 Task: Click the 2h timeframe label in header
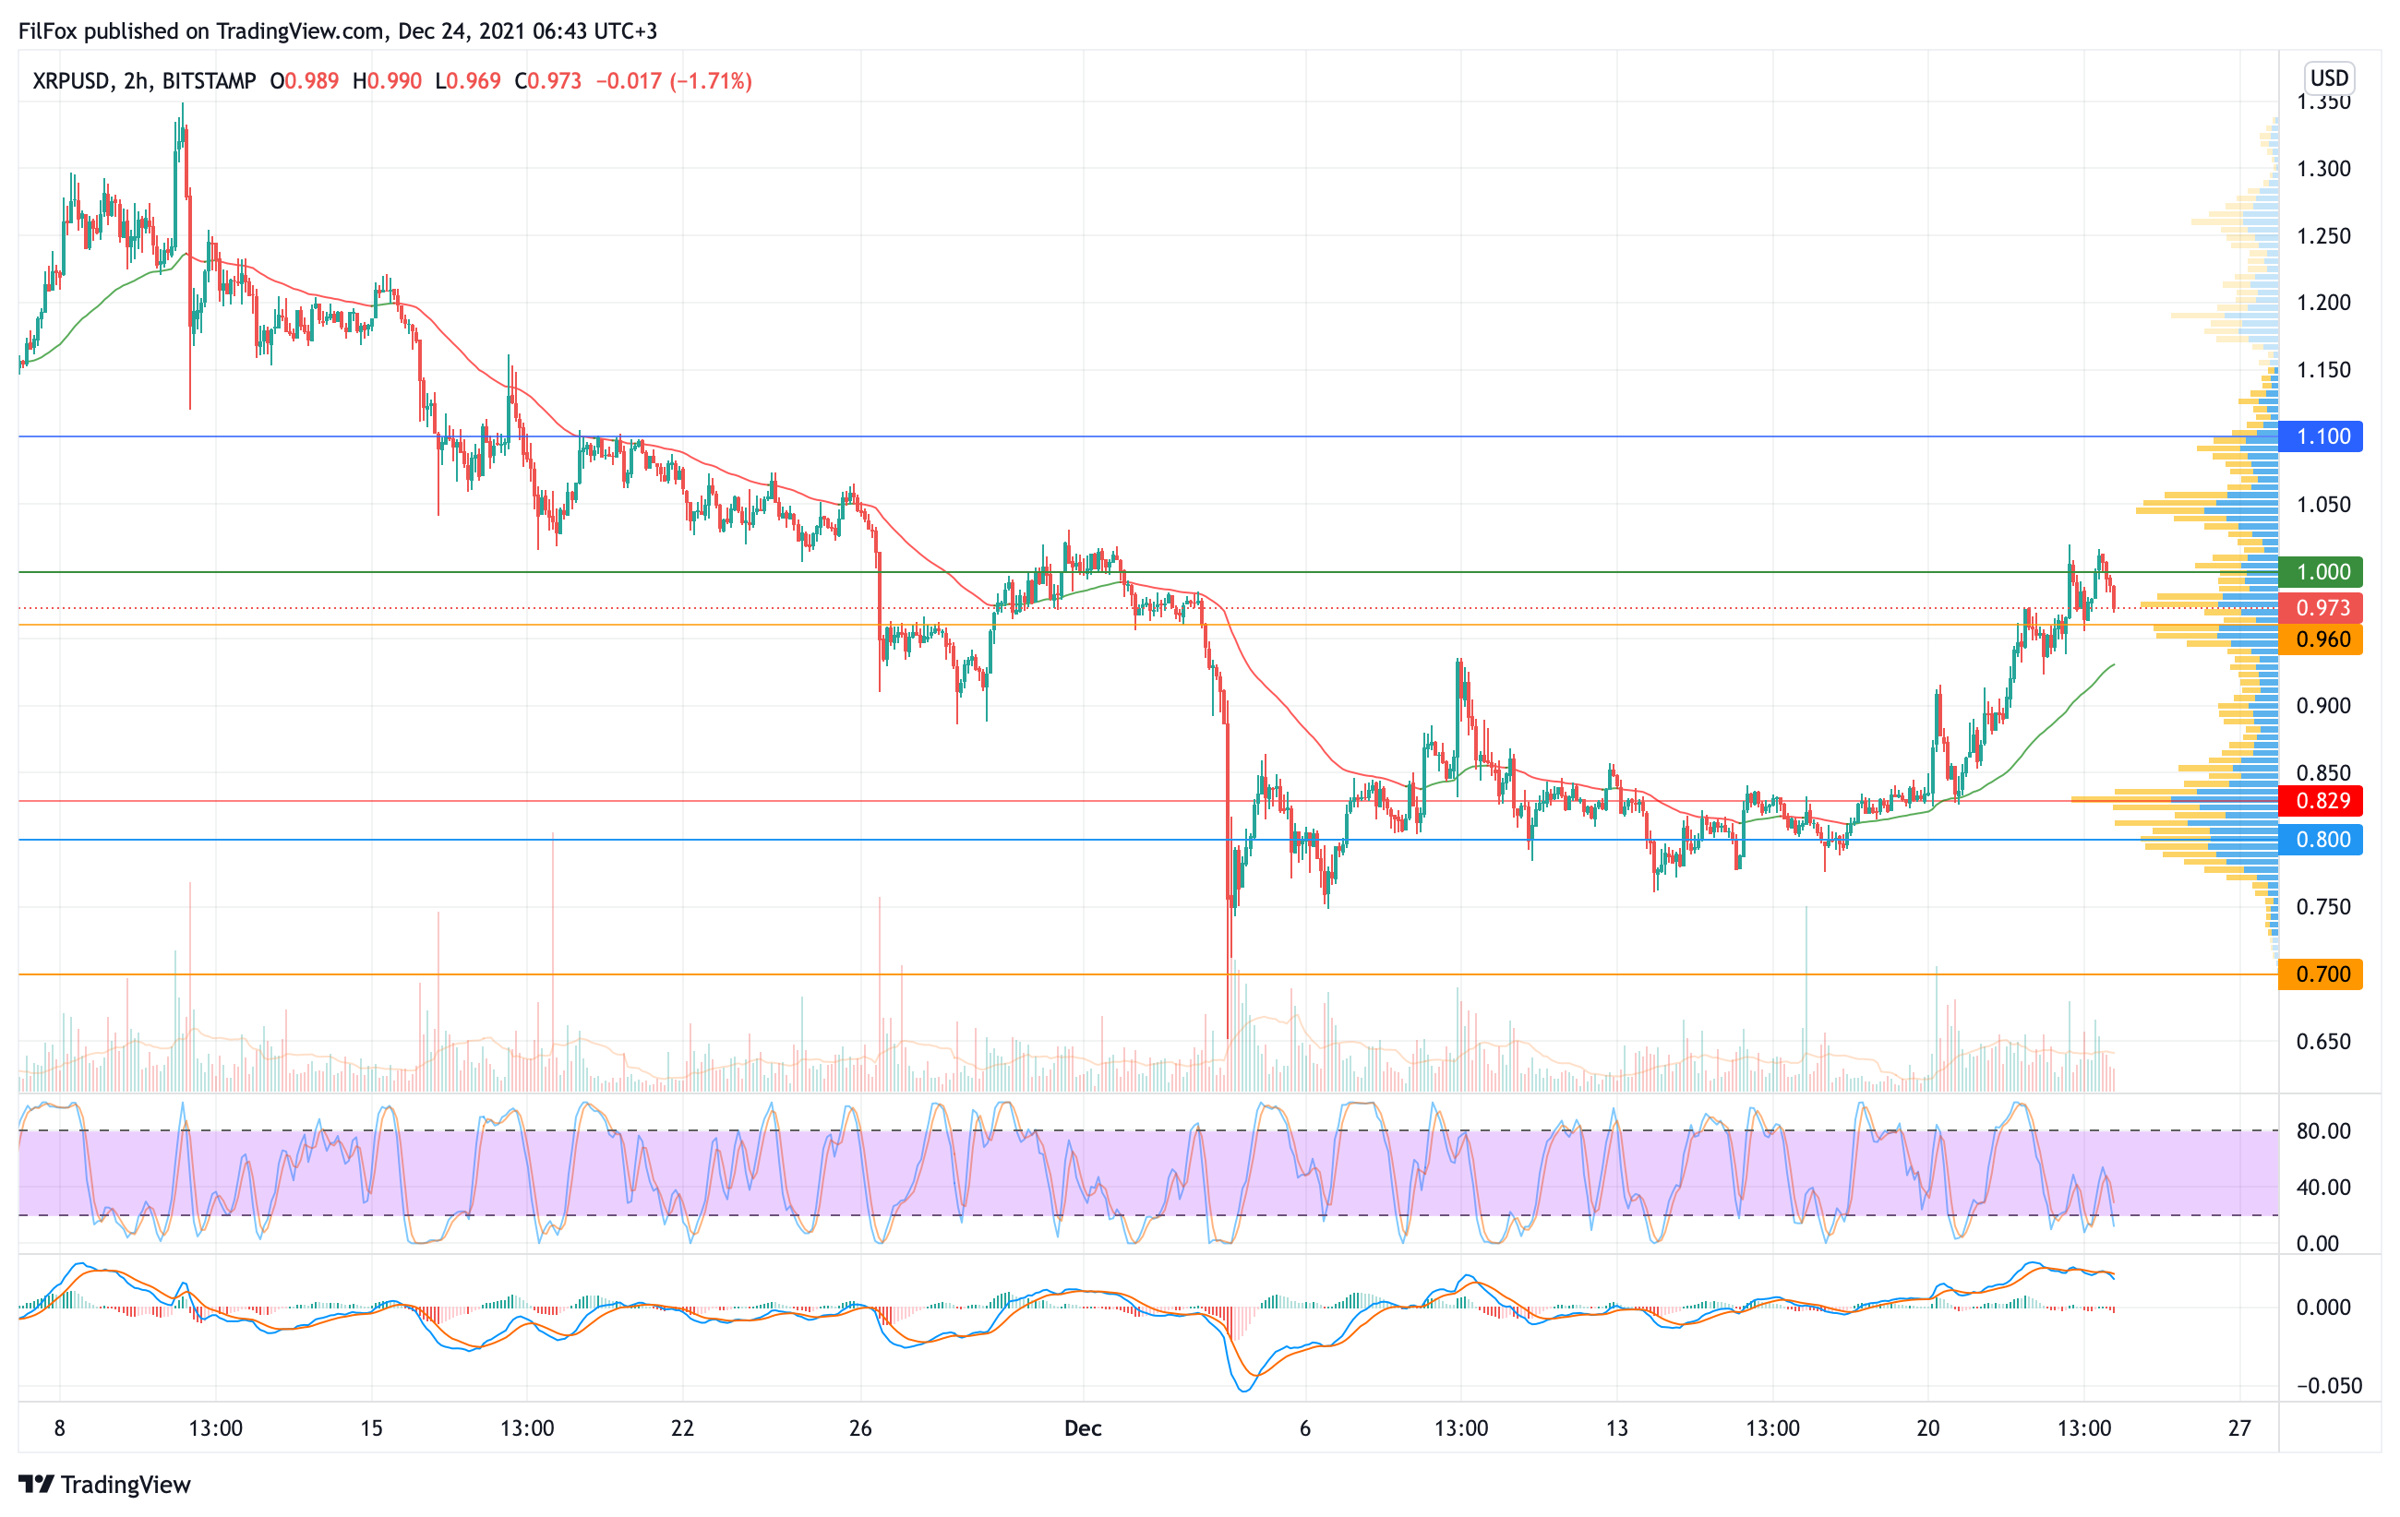click(x=137, y=80)
